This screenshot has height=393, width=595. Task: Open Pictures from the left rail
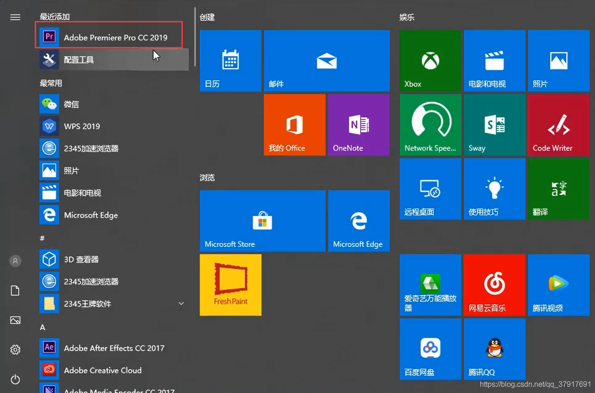[x=15, y=320]
